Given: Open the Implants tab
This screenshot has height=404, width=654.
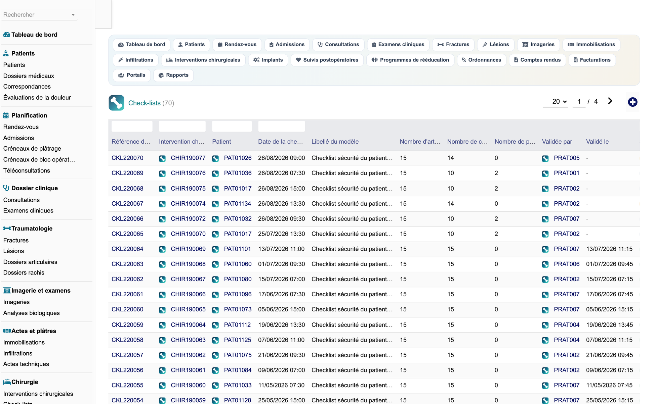Looking at the screenshot, I should click(268, 60).
